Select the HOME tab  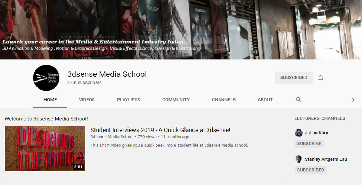click(x=50, y=100)
